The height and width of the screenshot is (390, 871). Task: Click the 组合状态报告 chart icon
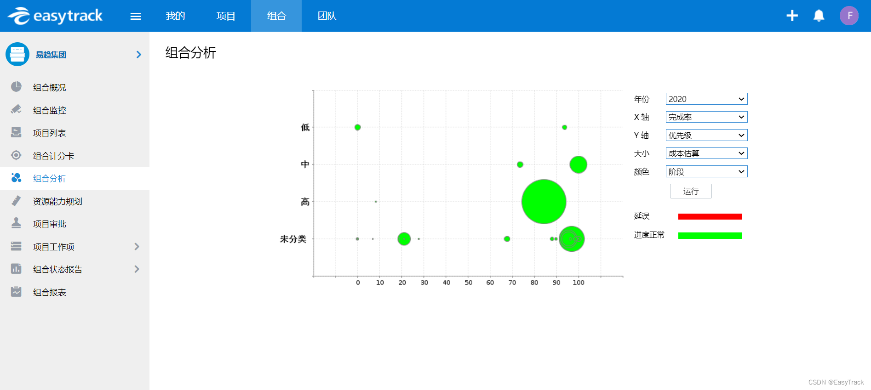click(16, 269)
